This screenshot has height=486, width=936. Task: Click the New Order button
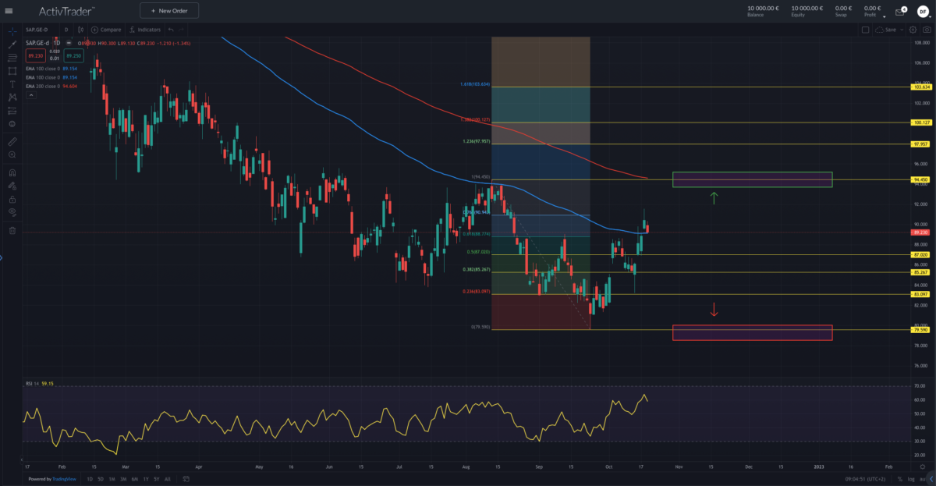click(x=169, y=11)
